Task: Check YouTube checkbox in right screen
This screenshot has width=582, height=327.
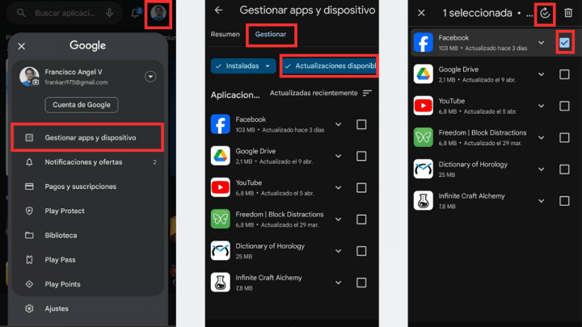Action: coord(564,106)
